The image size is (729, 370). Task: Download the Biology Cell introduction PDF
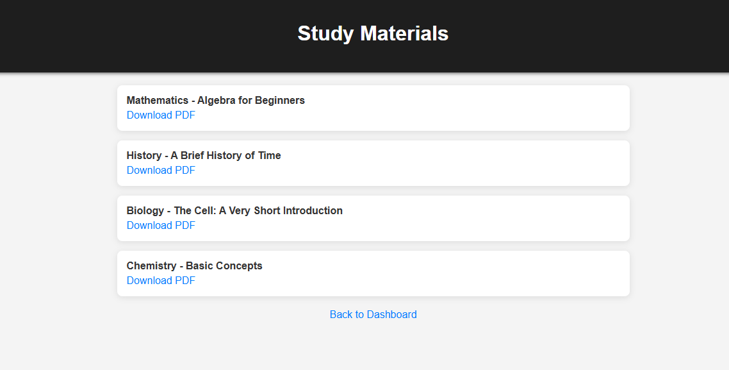(161, 226)
